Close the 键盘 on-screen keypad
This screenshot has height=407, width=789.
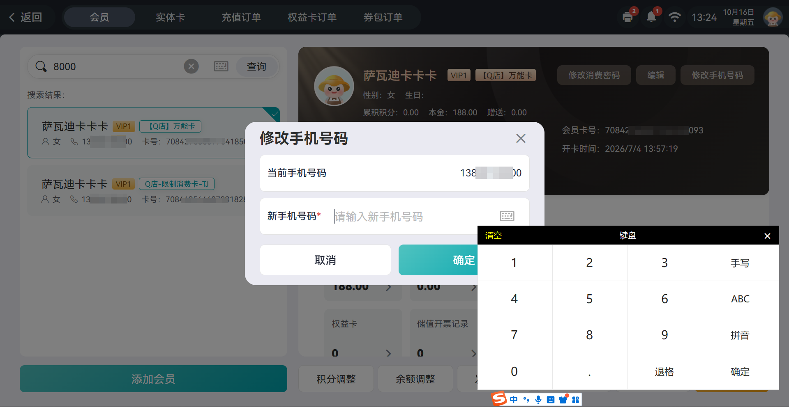pos(767,236)
